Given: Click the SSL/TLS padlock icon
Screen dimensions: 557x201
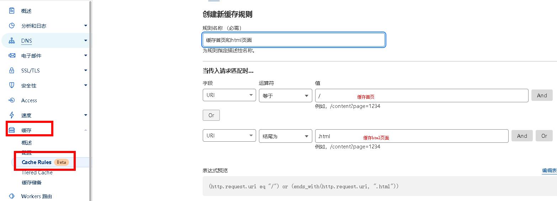Looking at the screenshot, I should 12,70.
